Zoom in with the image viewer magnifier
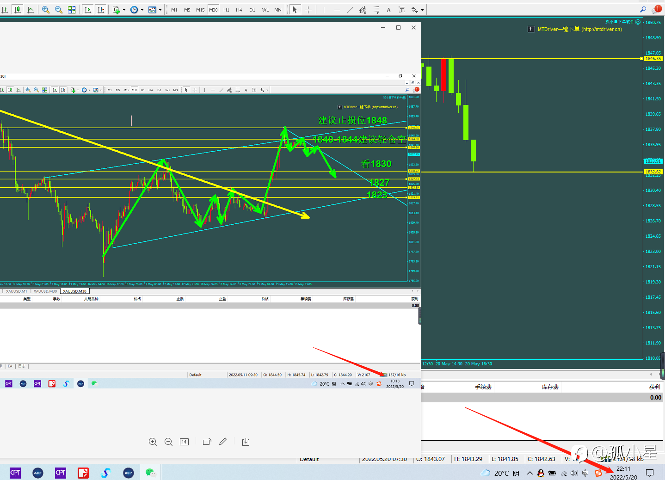Viewport: 665px width, 480px height. click(x=153, y=442)
